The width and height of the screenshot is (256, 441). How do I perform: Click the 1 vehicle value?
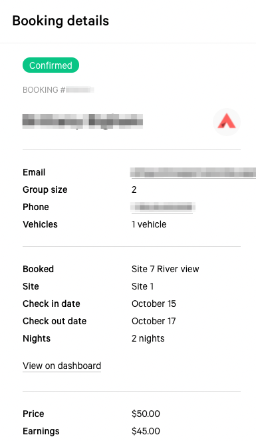point(149,224)
